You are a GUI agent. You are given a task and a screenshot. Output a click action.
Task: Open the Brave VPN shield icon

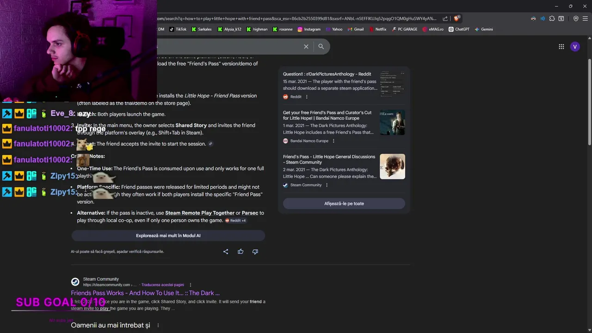[x=576, y=18]
